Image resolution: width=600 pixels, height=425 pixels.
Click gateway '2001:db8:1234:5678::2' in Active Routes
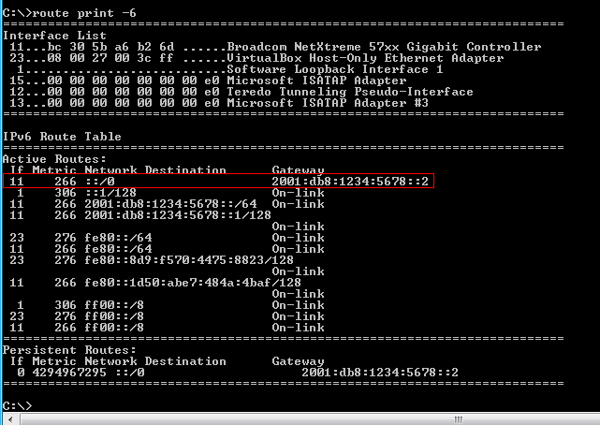pyautogui.click(x=350, y=182)
